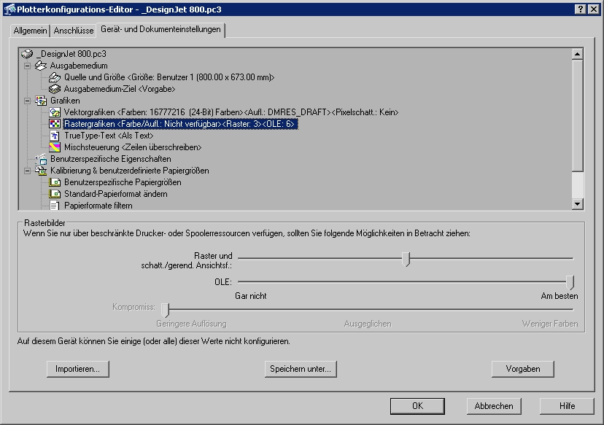
Task: Click the Kalibrierung node icon
Action: [x=41, y=171]
